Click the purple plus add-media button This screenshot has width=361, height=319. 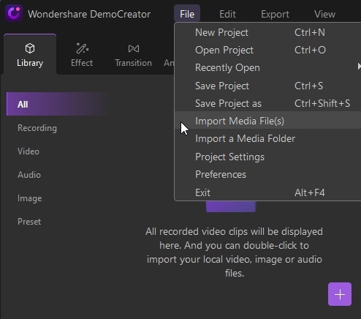point(340,294)
